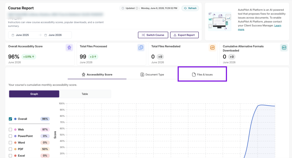Image resolution: width=292 pixels, height=158 pixels.
Task: Open Switch Course
Action: (x=153, y=35)
